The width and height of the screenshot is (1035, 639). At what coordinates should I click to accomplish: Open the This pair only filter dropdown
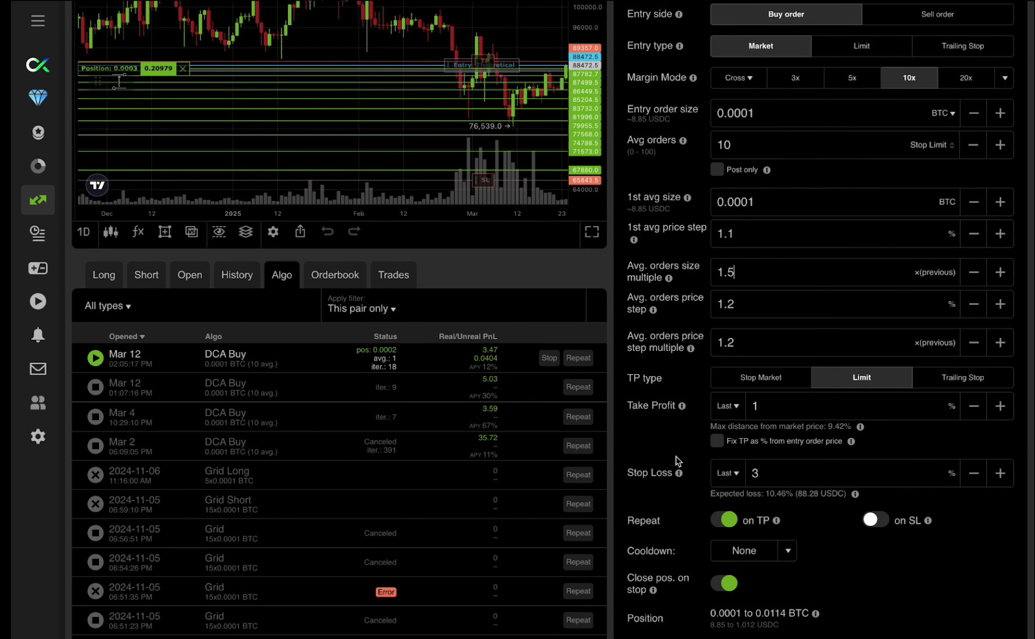pos(362,309)
